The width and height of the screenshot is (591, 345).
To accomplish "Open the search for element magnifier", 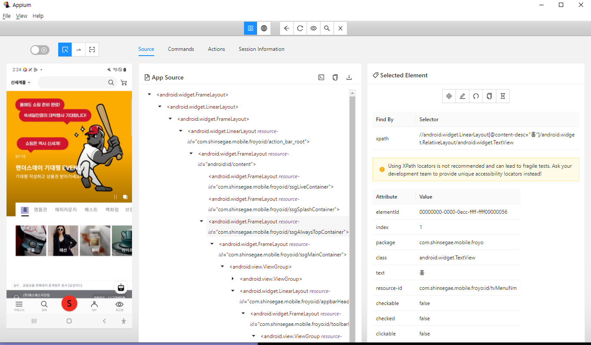I will point(327,28).
